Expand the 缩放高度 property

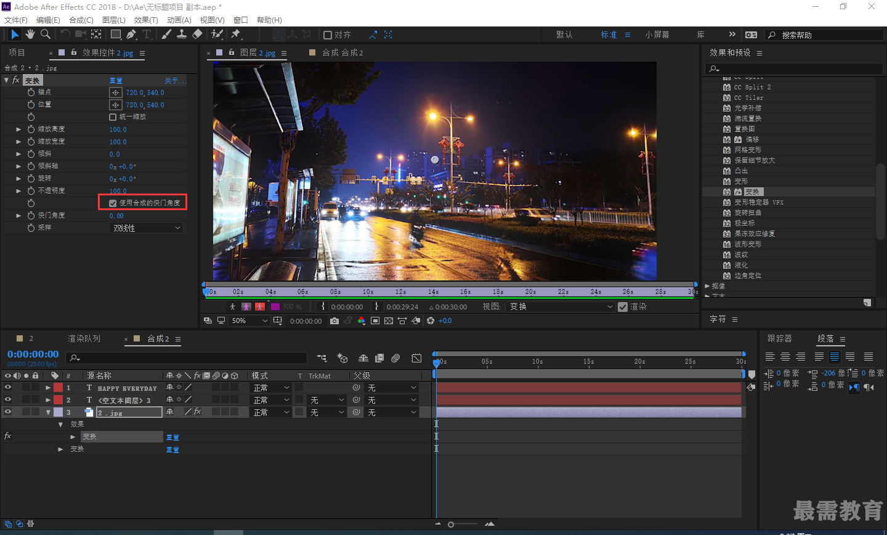[x=18, y=129]
